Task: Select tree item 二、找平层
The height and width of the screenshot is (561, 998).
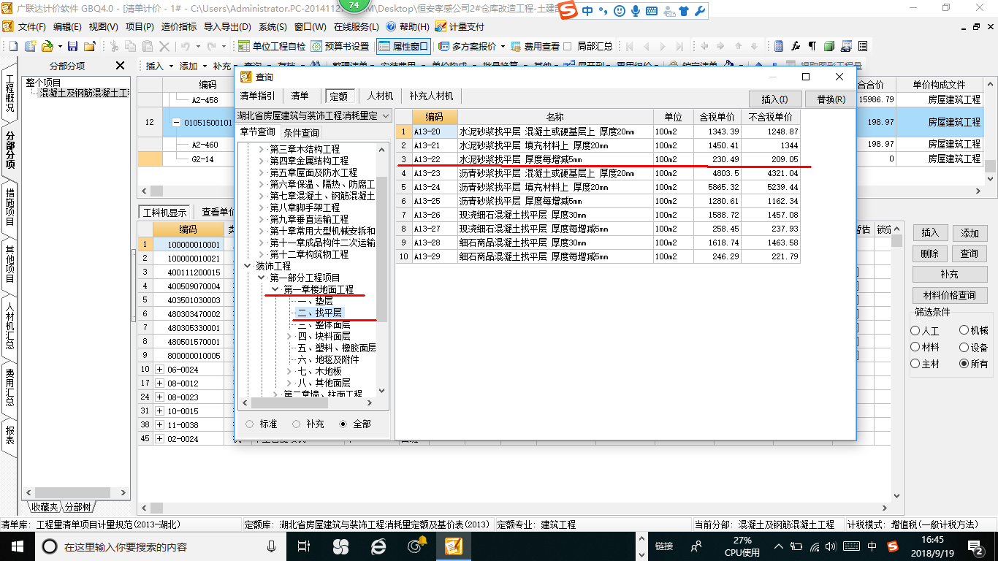Action: [319, 313]
